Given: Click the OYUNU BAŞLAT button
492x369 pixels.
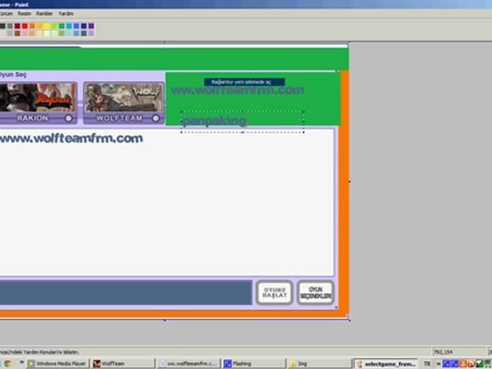Looking at the screenshot, I should pos(275,293).
